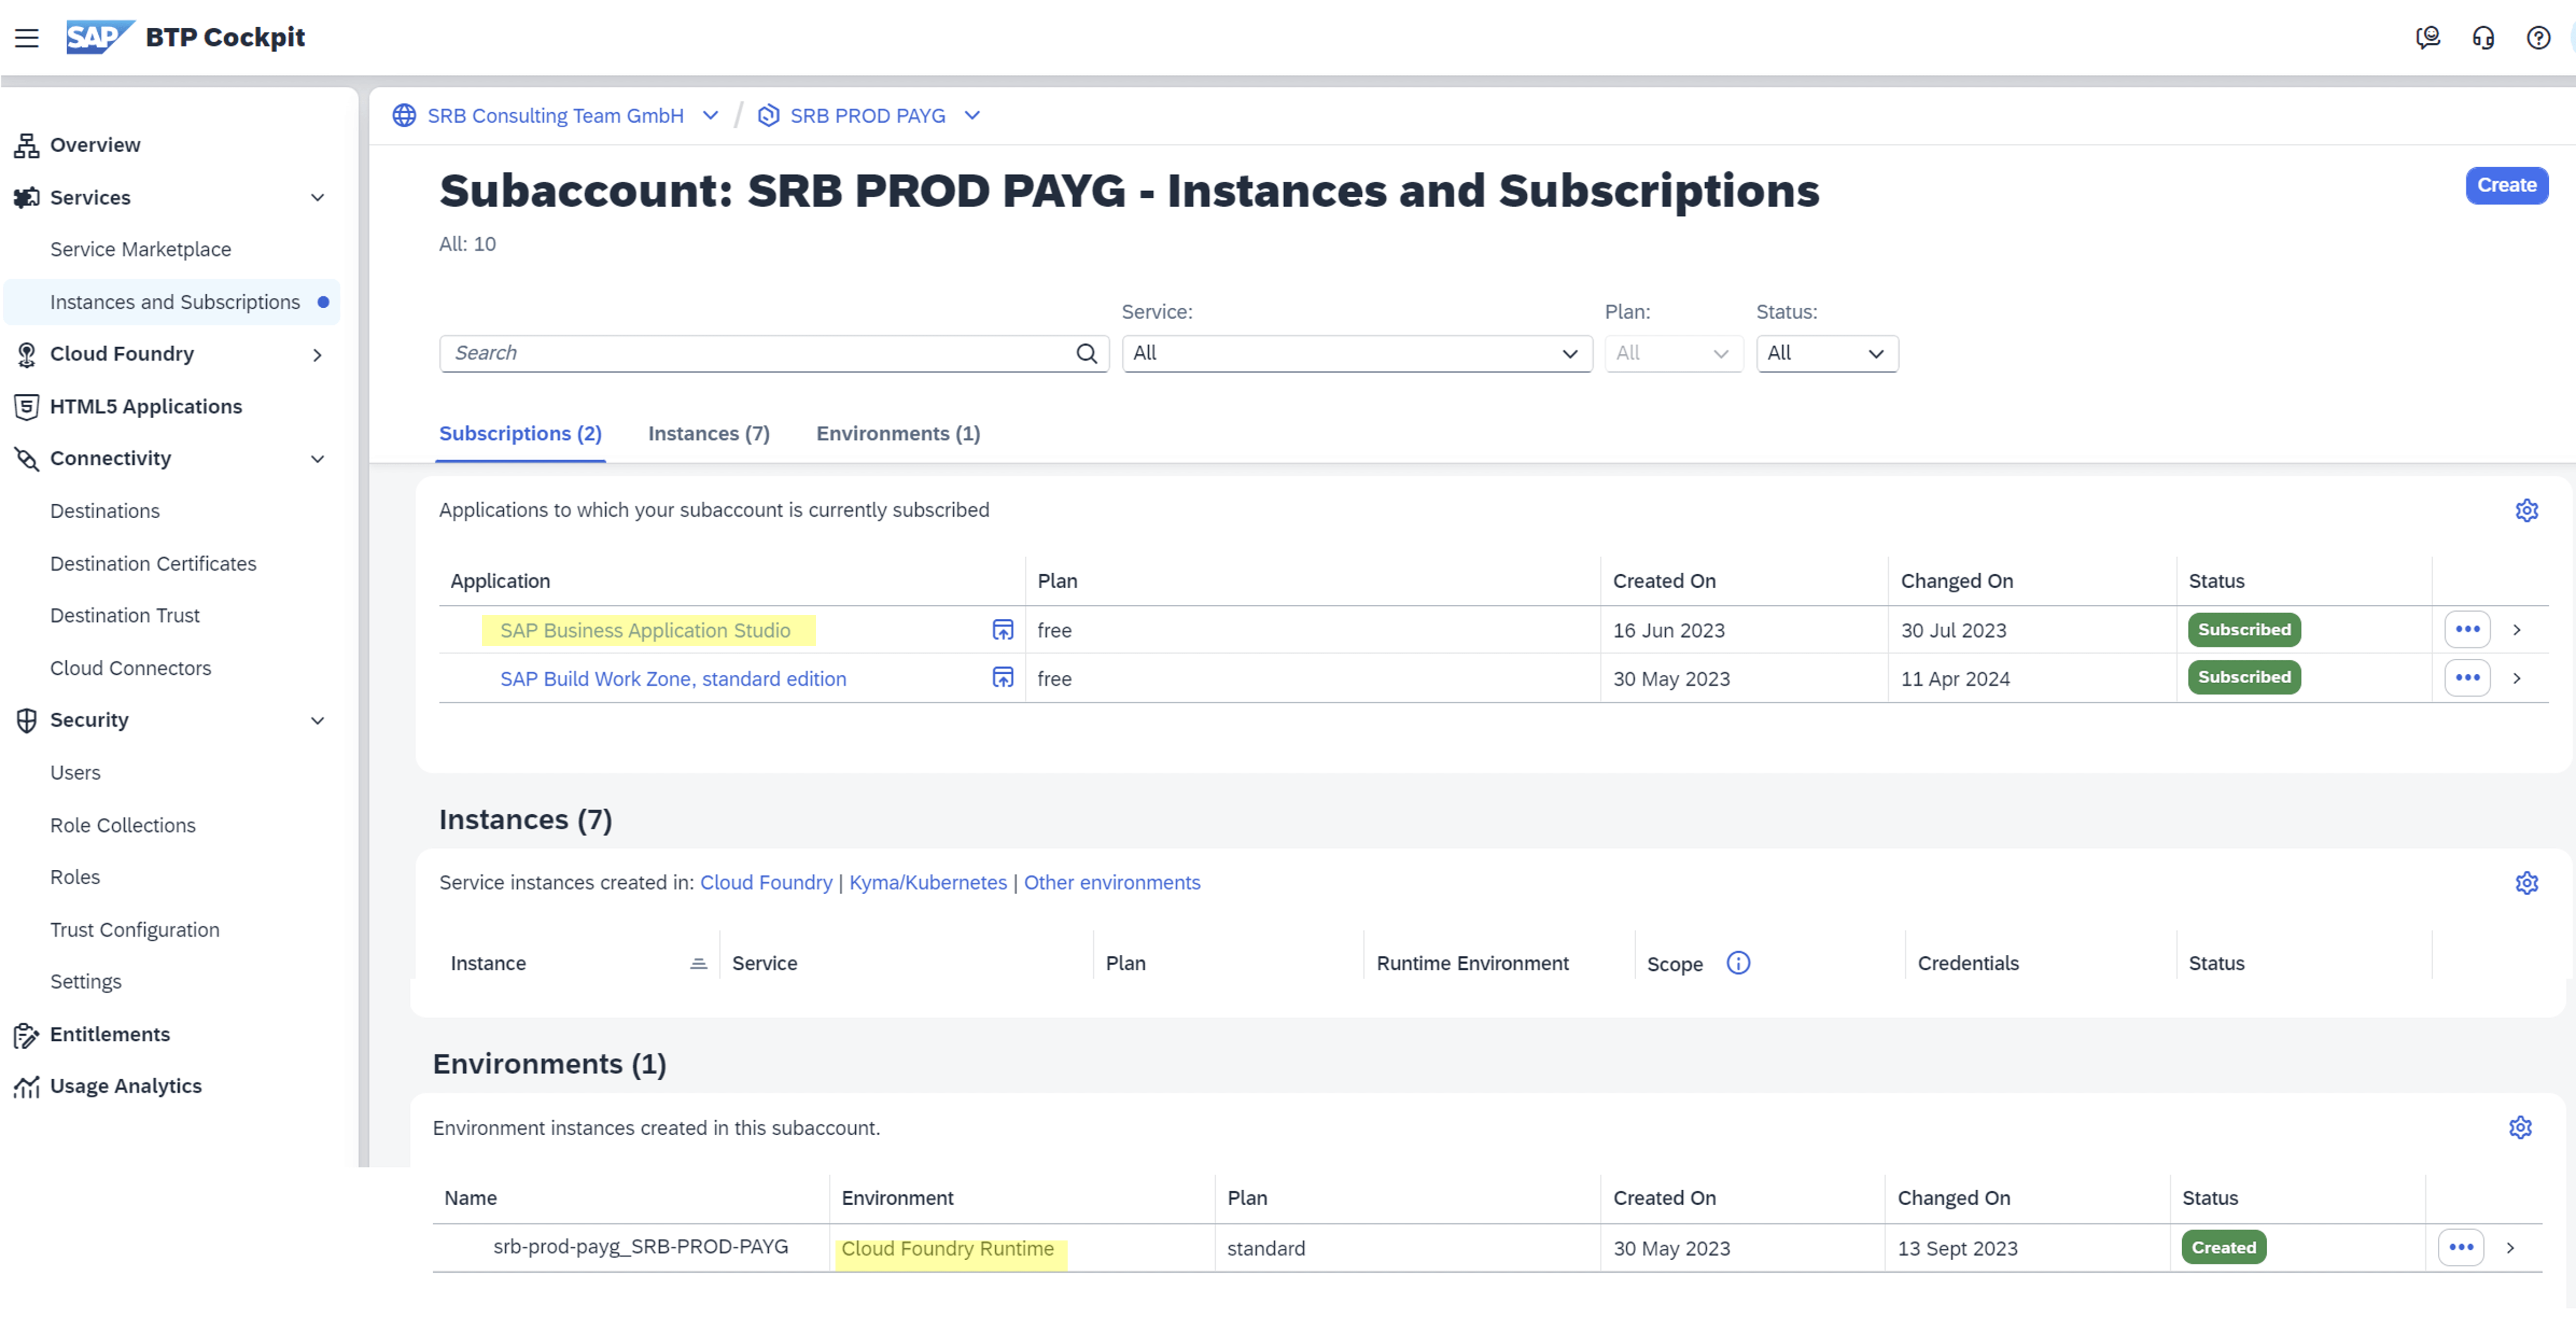Click the subaccount icon beside SRB PROD PAYG
2576x1318 pixels.
pyautogui.click(x=768, y=116)
